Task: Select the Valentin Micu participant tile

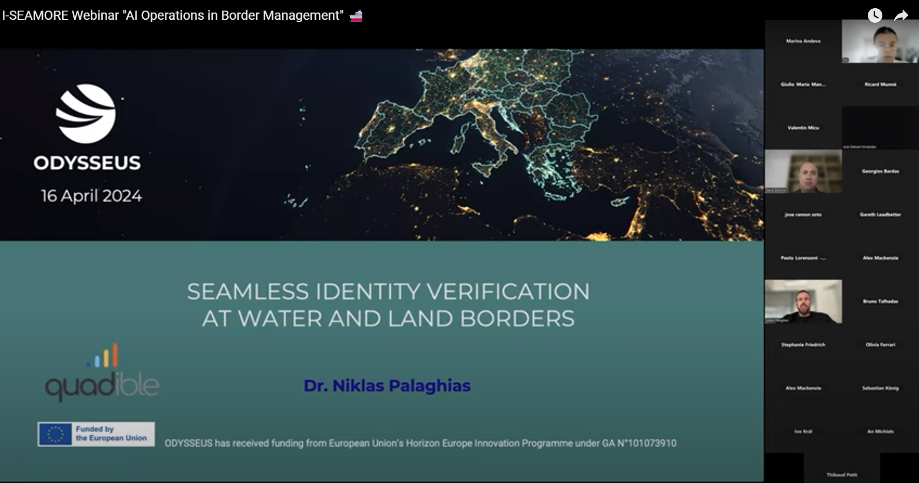Action: click(x=803, y=128)
